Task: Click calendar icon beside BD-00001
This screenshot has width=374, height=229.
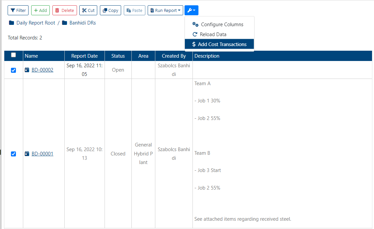Action: (27, 153)
